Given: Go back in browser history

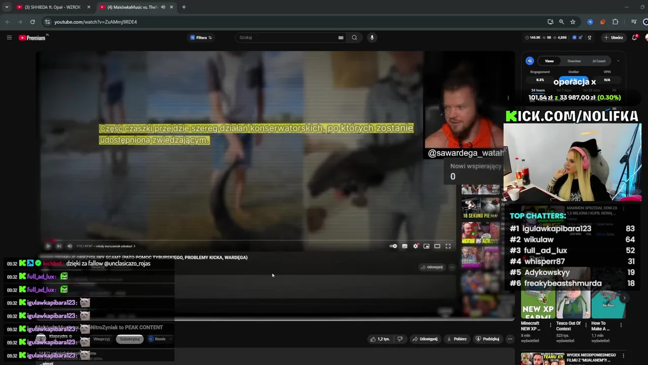Looking at the screenshot, I should [x=8, y=22].
